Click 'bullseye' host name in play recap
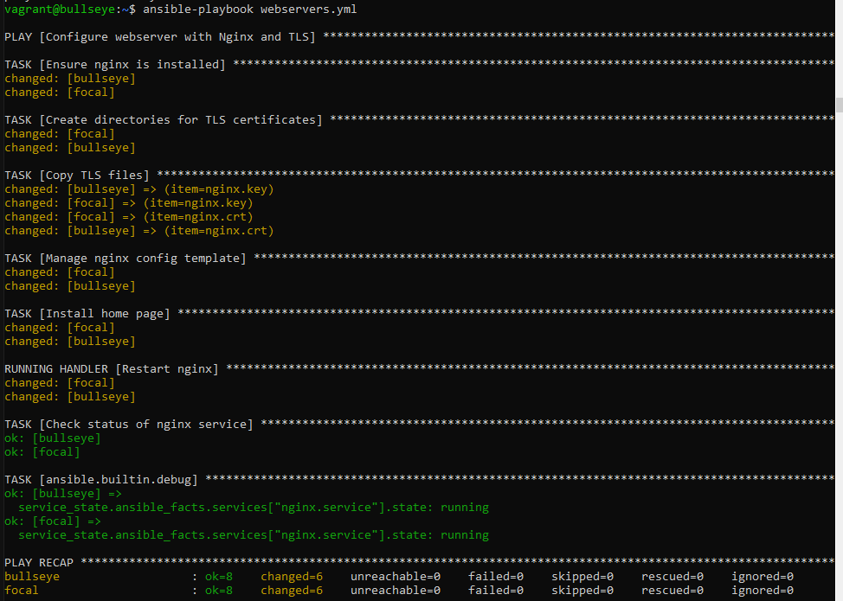This screenshot has height=601, width=843. pyautogui.click(x=32, y=577)
